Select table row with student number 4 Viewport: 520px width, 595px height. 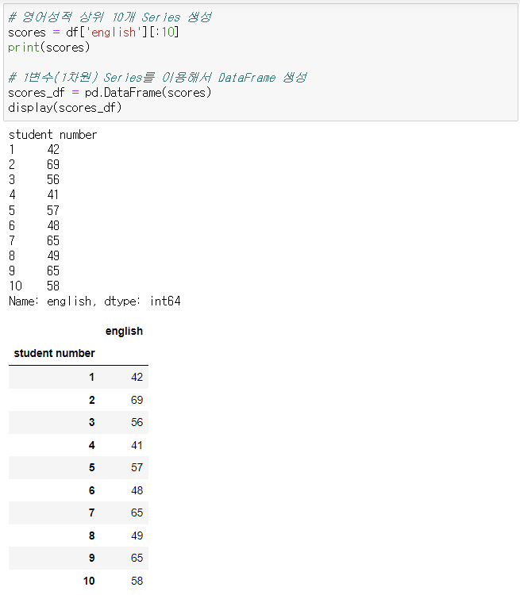point(79,445)
